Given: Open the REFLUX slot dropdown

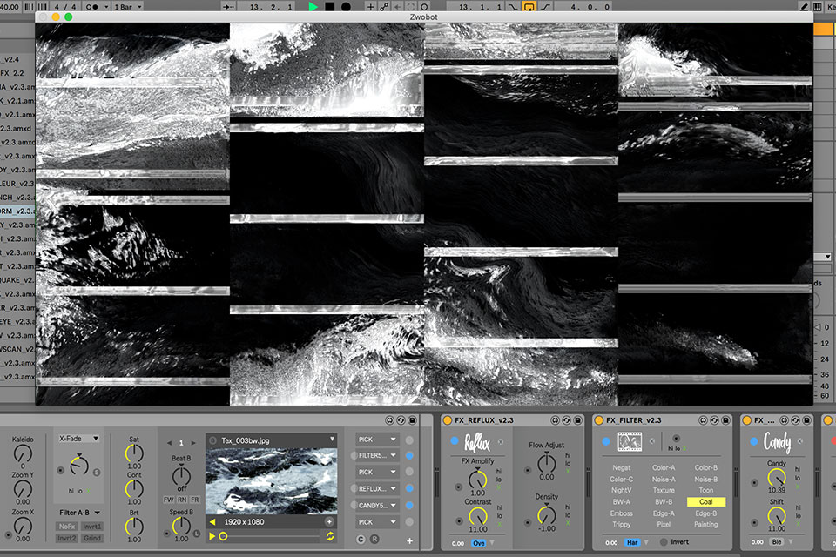Looking at the screenshot, I should 377,488.
